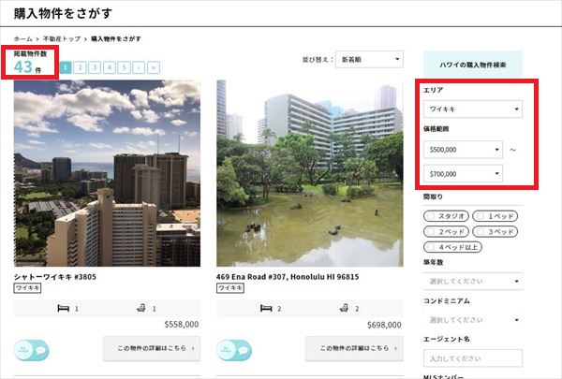The height and width of the screenshot is (379, 562).
Task: Click the 469 Ena Road #307 title
Action: [x=288, y=277]
